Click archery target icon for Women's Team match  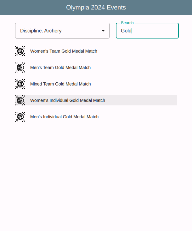(x=20, y=51)
